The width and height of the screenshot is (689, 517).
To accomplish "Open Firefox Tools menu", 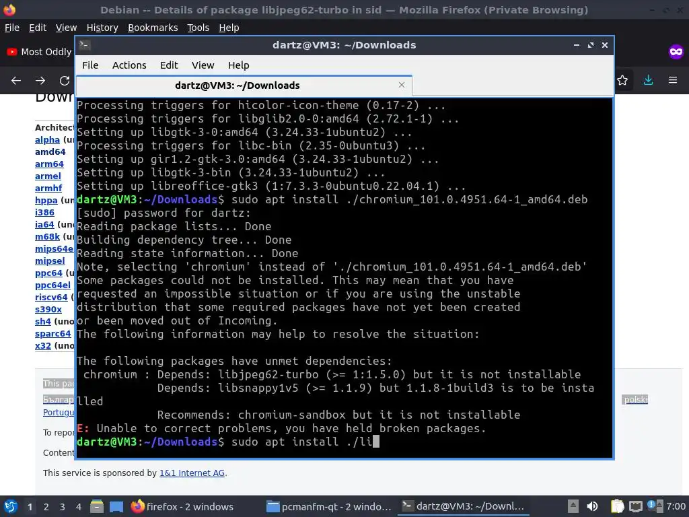I will (198, 28).
